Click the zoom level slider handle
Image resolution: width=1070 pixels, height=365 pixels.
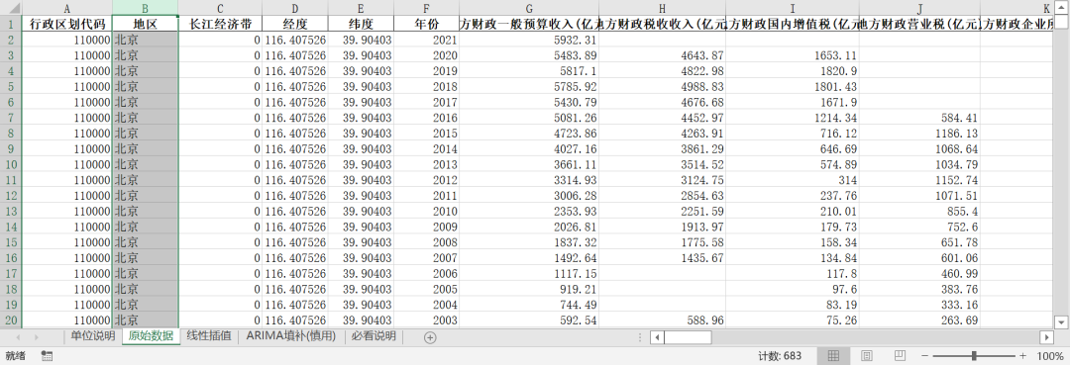[974, 355]
